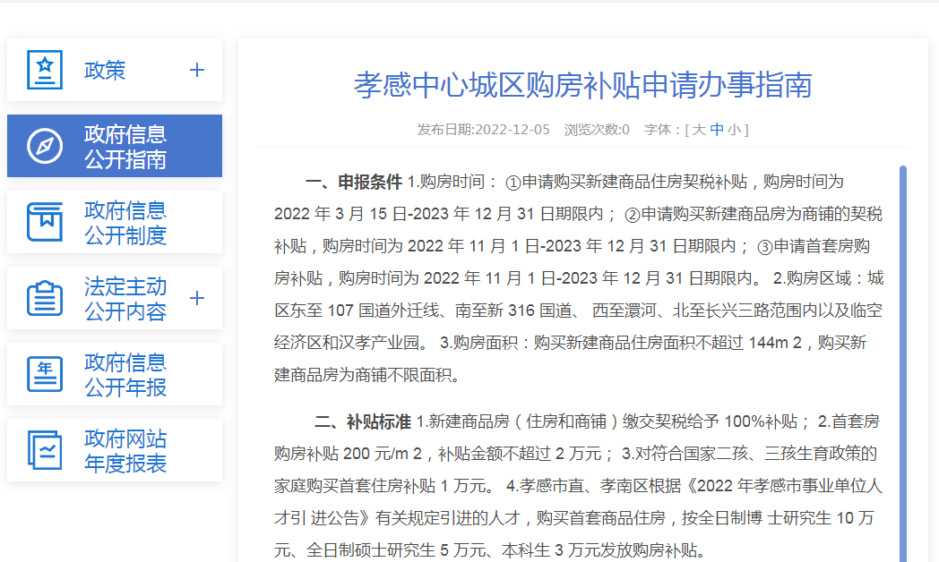939x562 pixels.
Task: Click the compass icon for 政府信息公开指南
Action: pyautogui.click(x=45, y=146)
